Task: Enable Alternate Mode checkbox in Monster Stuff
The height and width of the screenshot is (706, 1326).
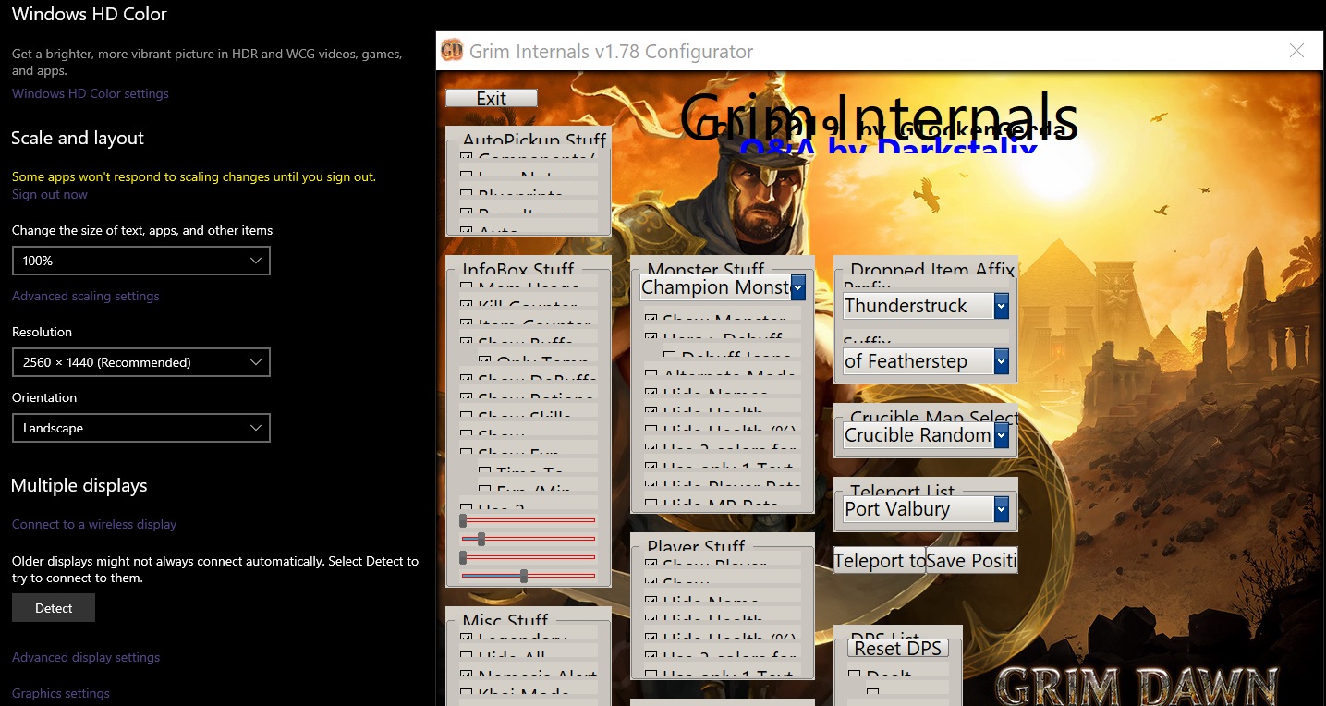Action: [x=651, y=374]
